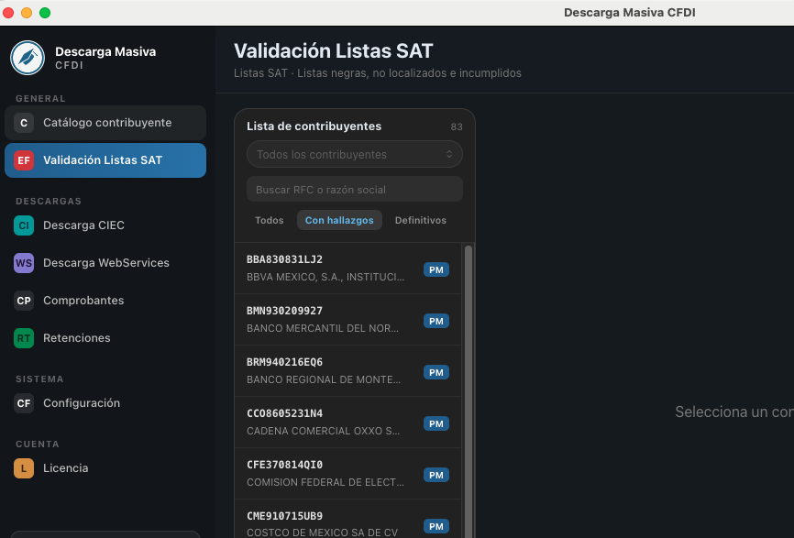794x538 pixels.
Task: Click the green RT icon
Action: 24,338
